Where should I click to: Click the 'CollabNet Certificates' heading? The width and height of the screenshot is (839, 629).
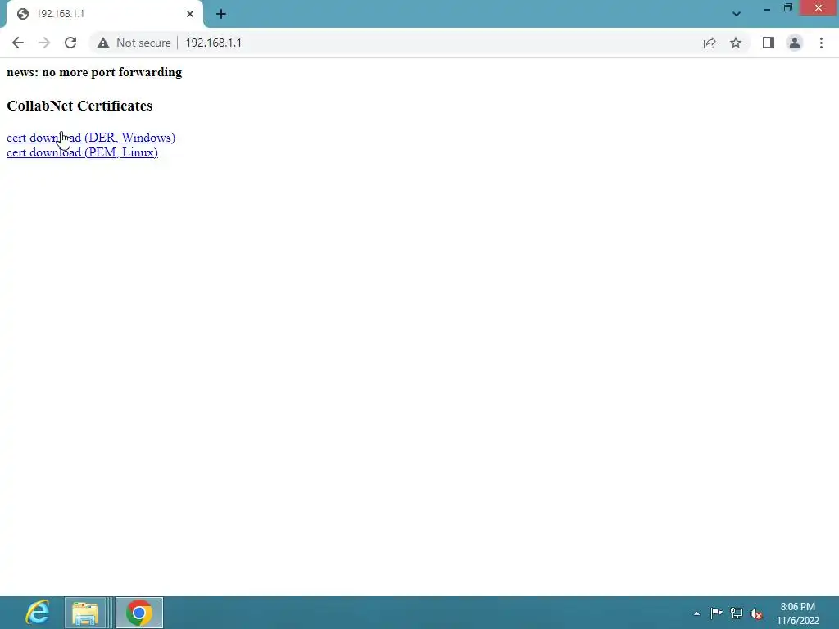click(x=79, y=106)
